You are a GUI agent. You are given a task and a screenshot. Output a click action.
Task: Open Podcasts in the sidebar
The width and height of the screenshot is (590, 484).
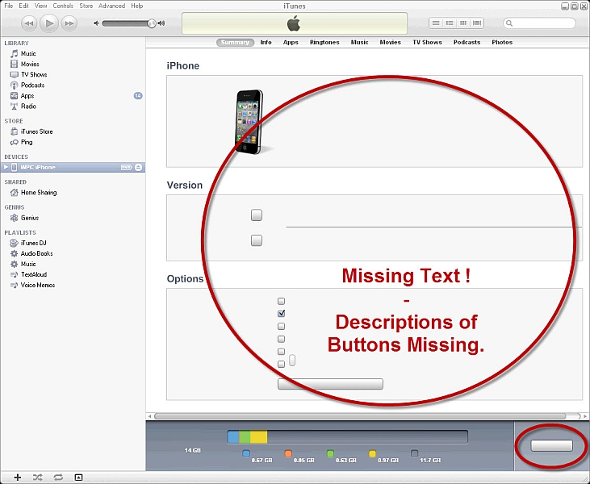point(32,85)
